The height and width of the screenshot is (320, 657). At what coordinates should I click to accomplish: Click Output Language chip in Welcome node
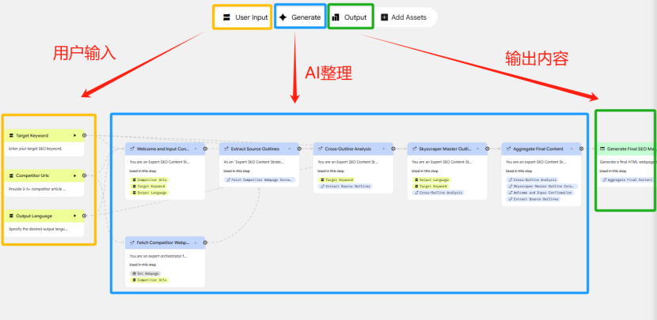(149, 193)
